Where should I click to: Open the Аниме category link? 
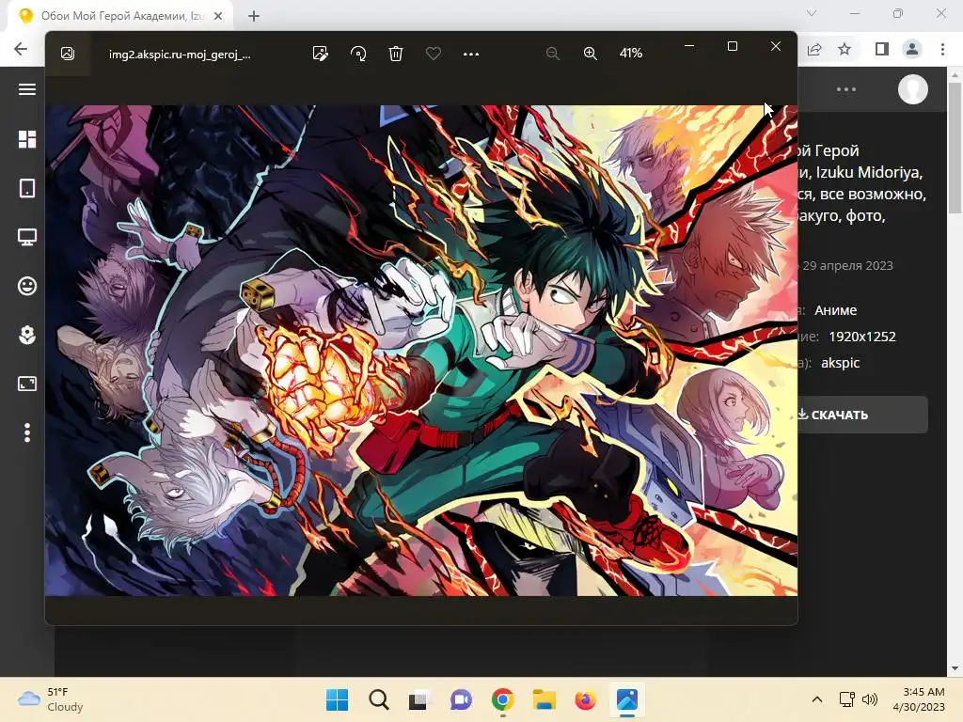836,310
